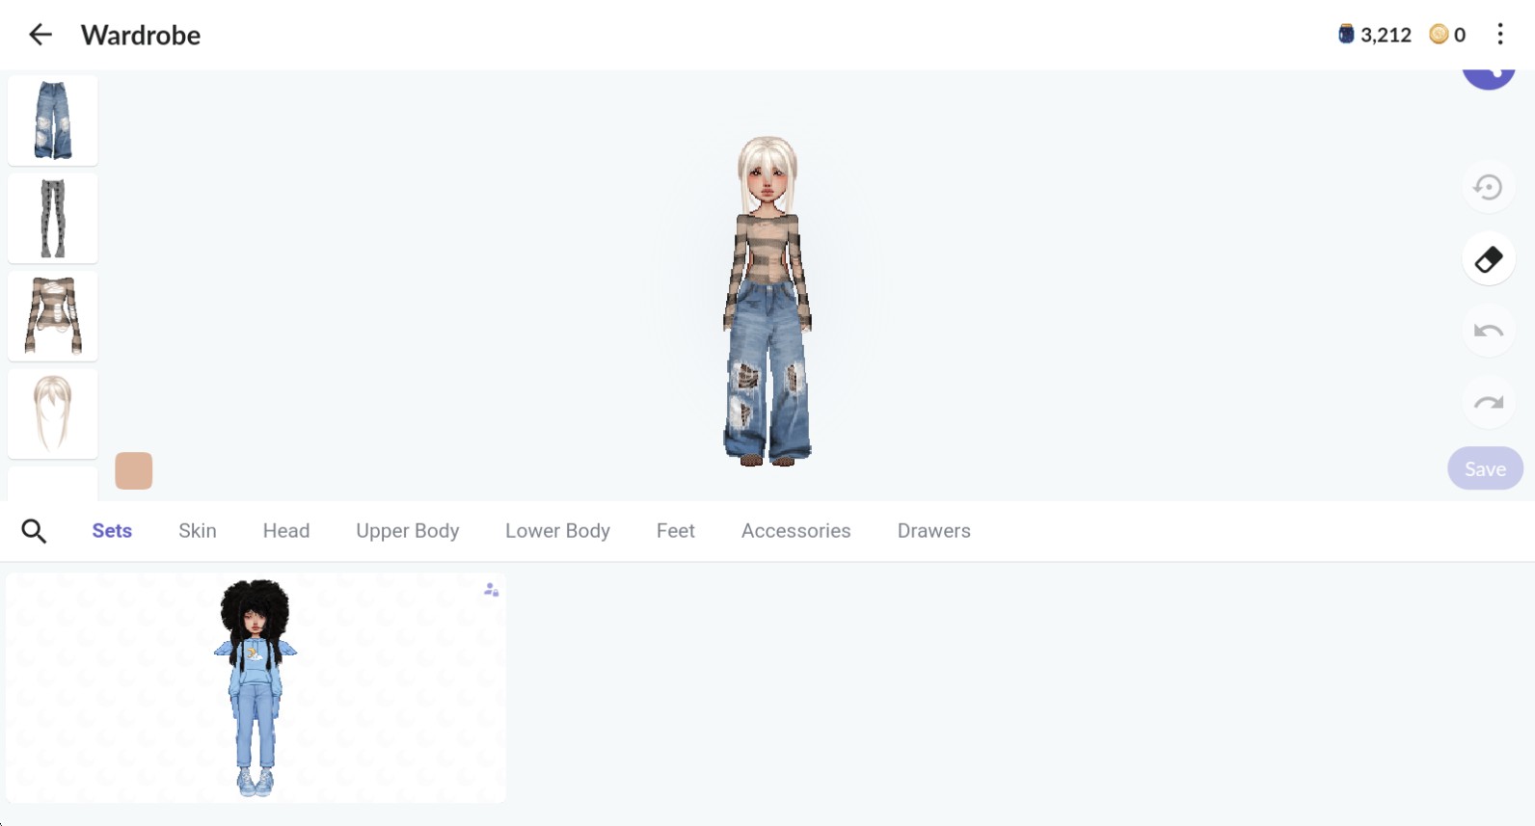Image resolution: width=1535 pixels, height=826 pixels.
Task: Choose the striped sweater thumbnail
Action: (53, 316)
